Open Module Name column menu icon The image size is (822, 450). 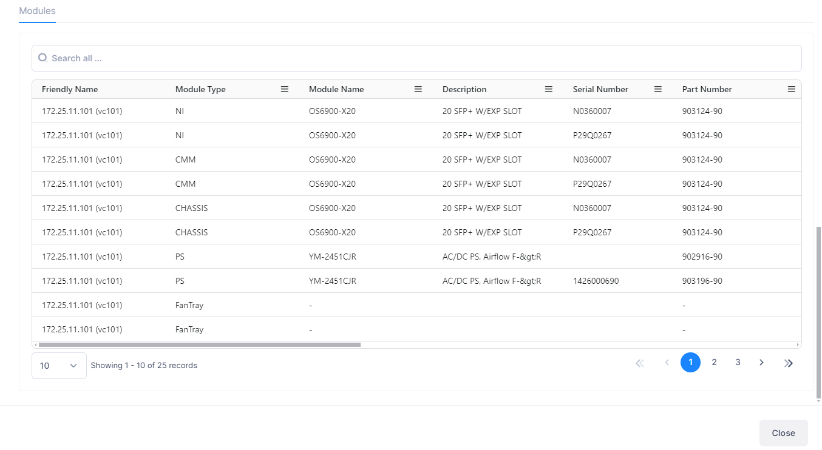[x=418, y=89]
